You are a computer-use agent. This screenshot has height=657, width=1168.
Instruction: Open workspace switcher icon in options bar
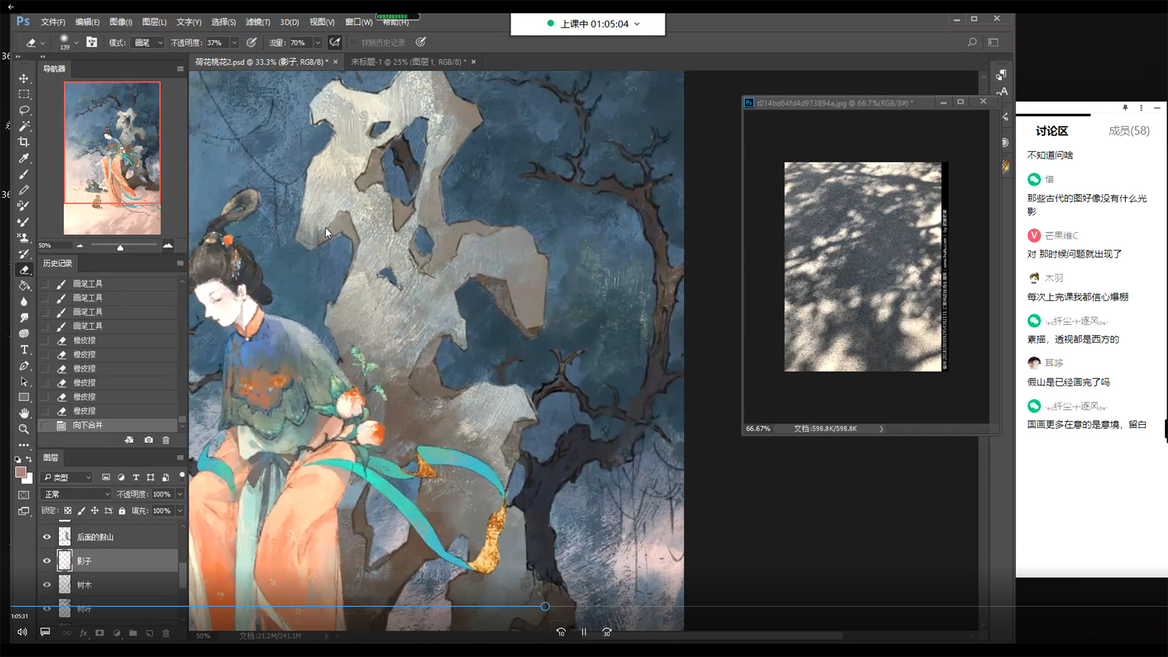point(993,43)
